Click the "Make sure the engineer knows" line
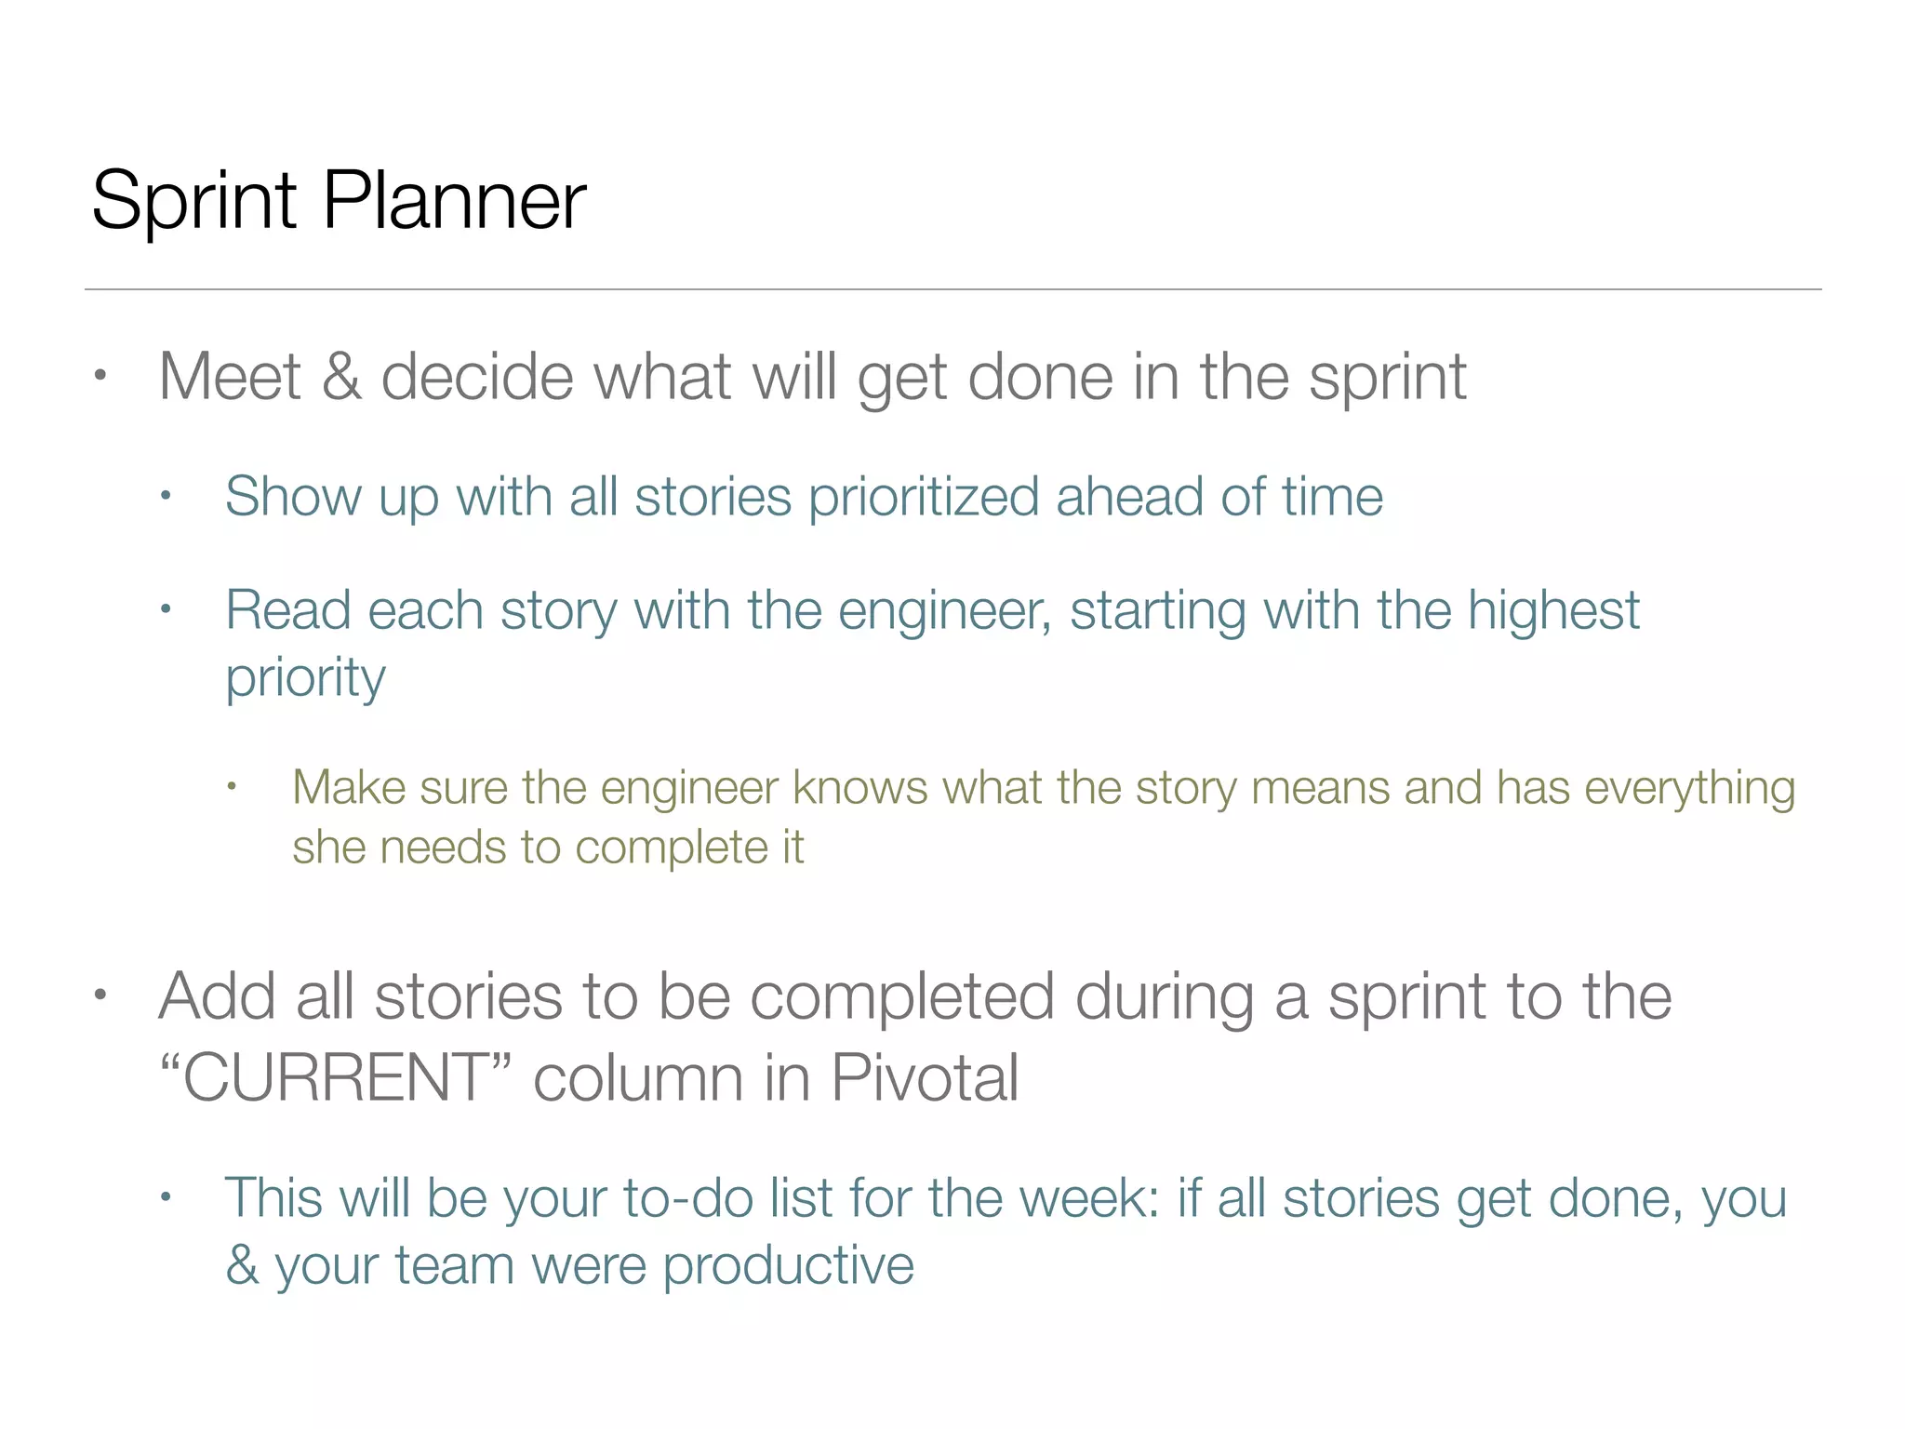1905x1429 pixels. (1043, 787)
